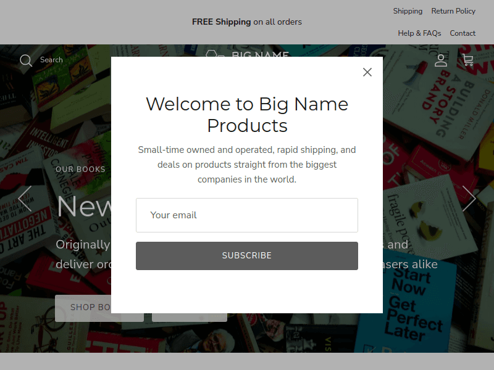Open the Shipping link

point(408,10)
